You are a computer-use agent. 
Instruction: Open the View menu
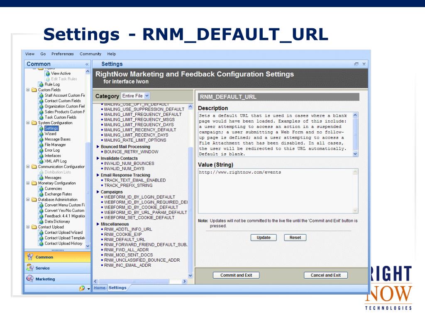30,54
